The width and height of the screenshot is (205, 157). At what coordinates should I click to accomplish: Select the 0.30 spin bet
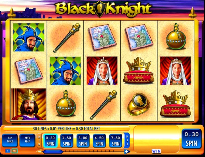click(50, 141)
